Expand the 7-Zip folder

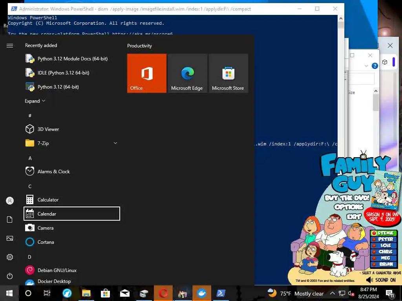point(72,143)
